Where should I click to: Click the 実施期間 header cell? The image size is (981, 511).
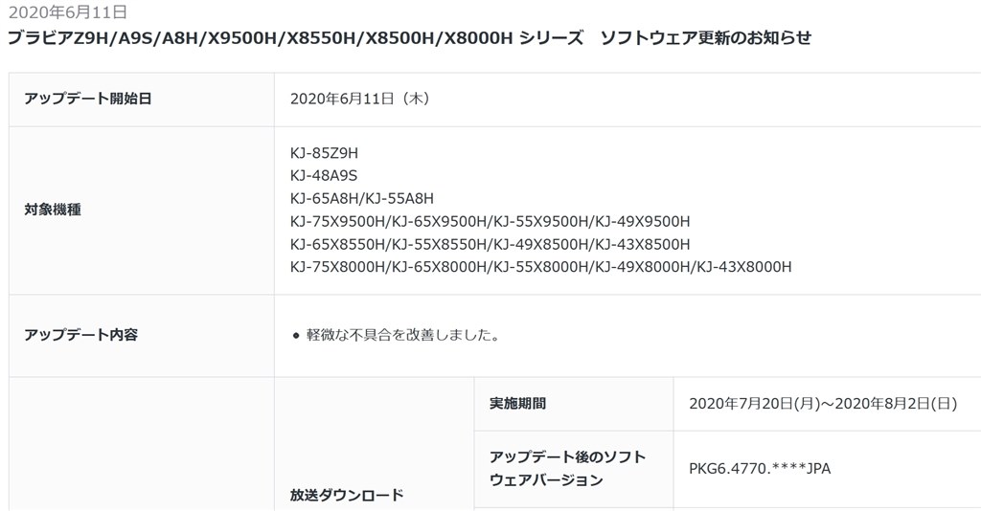pos(574,404)
